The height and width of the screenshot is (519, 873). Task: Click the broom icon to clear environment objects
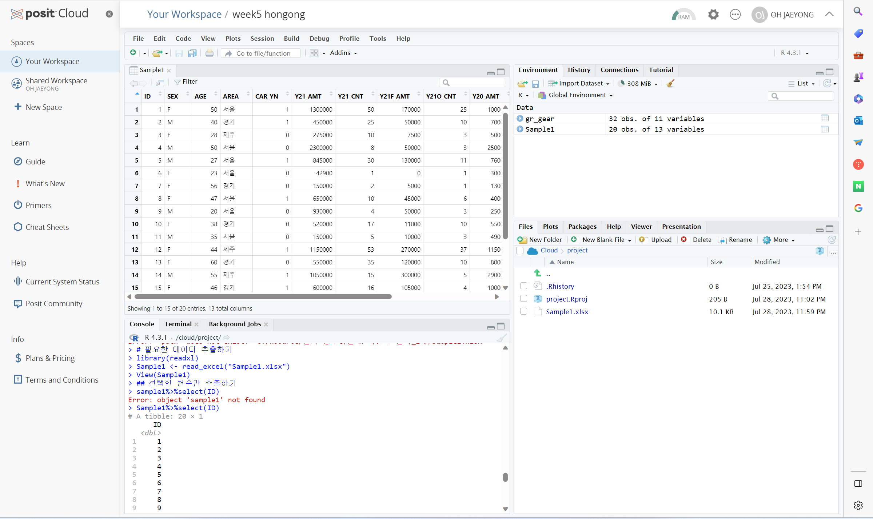(x=670, y=83)
